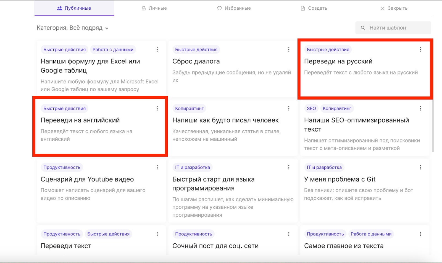
Task: Select the "Копирайтинг" tag on human-writing card
Action: tap(189, 108)
